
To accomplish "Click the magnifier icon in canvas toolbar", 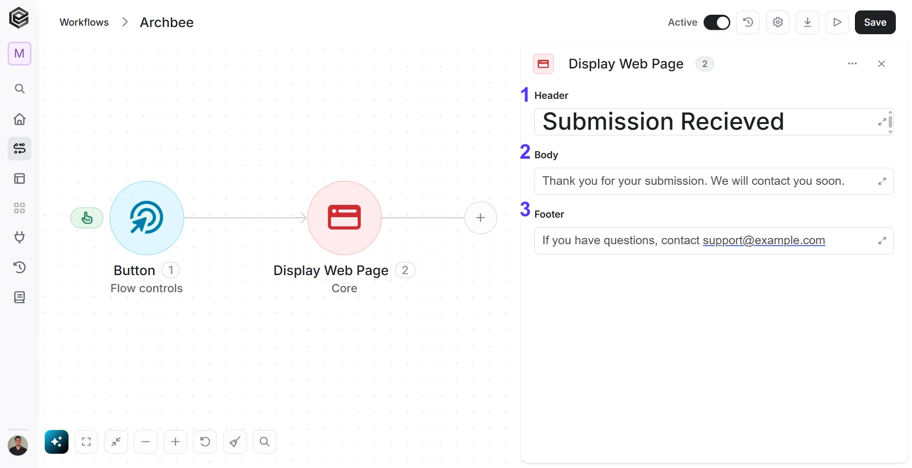I will pos(265,442).
